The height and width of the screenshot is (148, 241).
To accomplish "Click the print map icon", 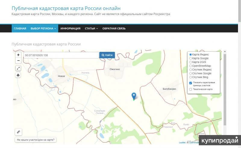I will (x=18, y=75).
